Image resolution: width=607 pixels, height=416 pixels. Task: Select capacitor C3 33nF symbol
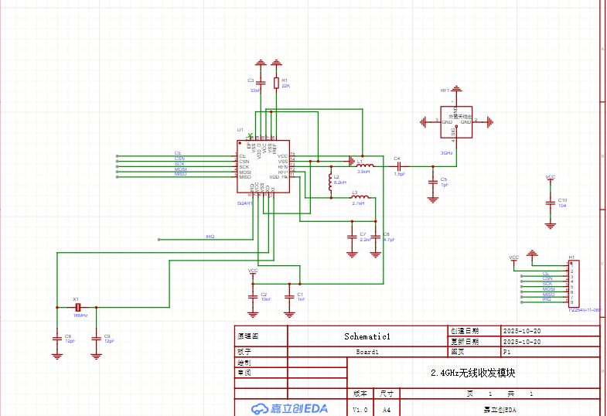pos(261,82)
